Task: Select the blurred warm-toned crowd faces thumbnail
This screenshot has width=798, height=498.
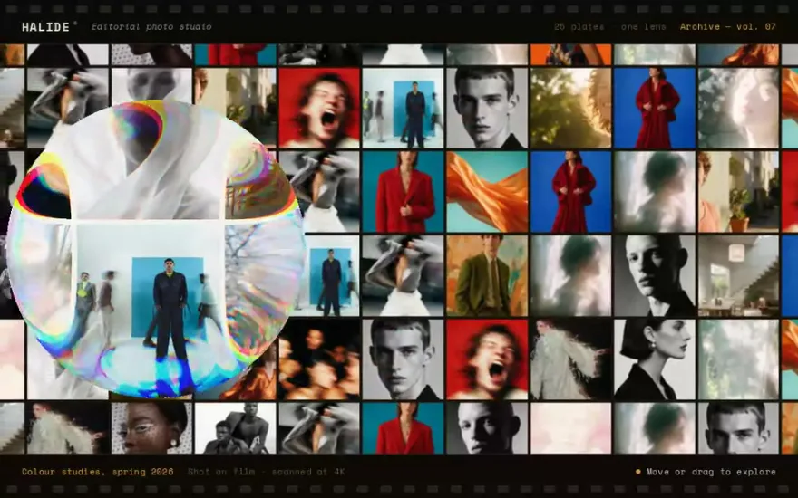Action: 319,359
